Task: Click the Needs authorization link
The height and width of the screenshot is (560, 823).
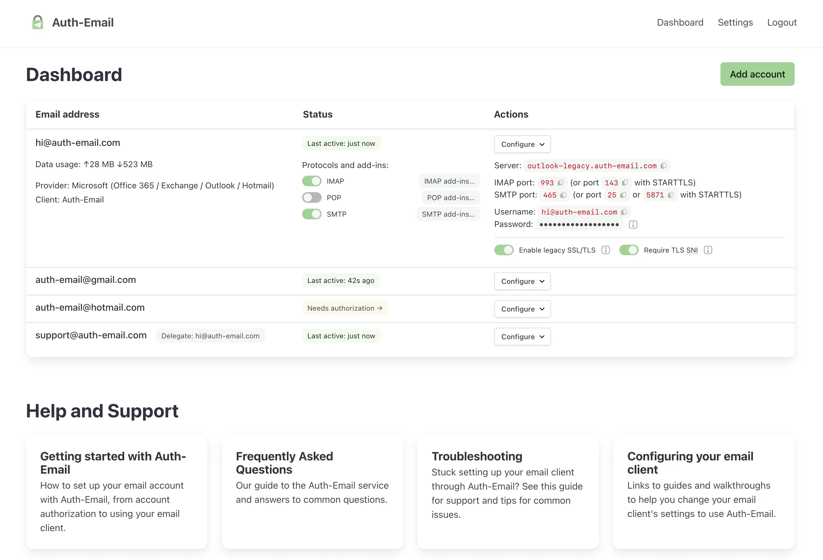Action: tap(345, 308)
